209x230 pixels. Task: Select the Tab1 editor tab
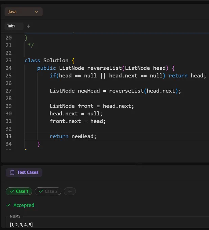point(14,26)
